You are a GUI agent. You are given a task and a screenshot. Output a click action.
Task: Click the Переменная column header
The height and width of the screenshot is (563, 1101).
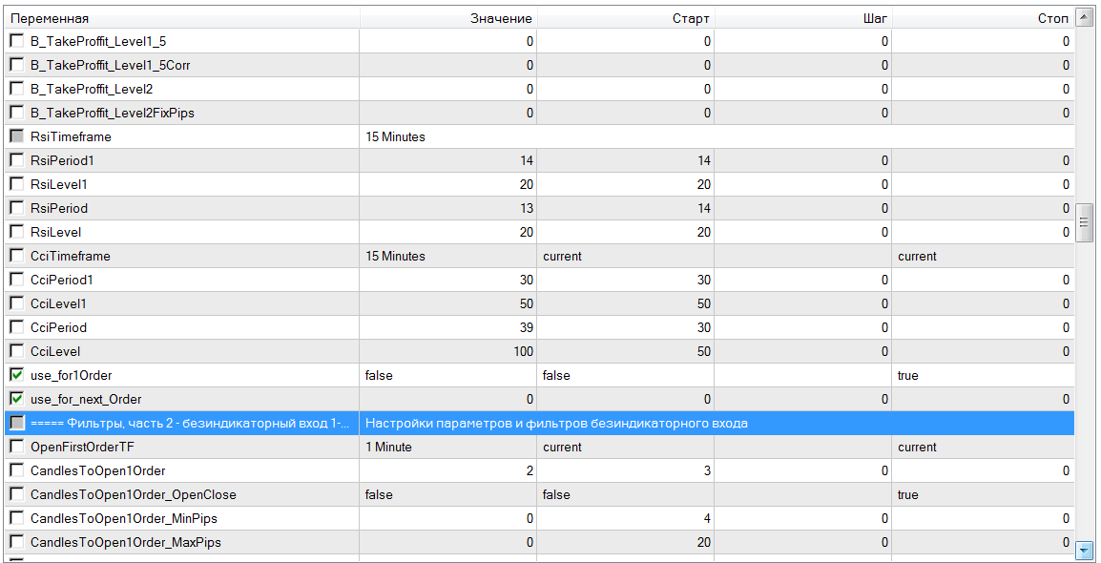[x=182, y=18]
